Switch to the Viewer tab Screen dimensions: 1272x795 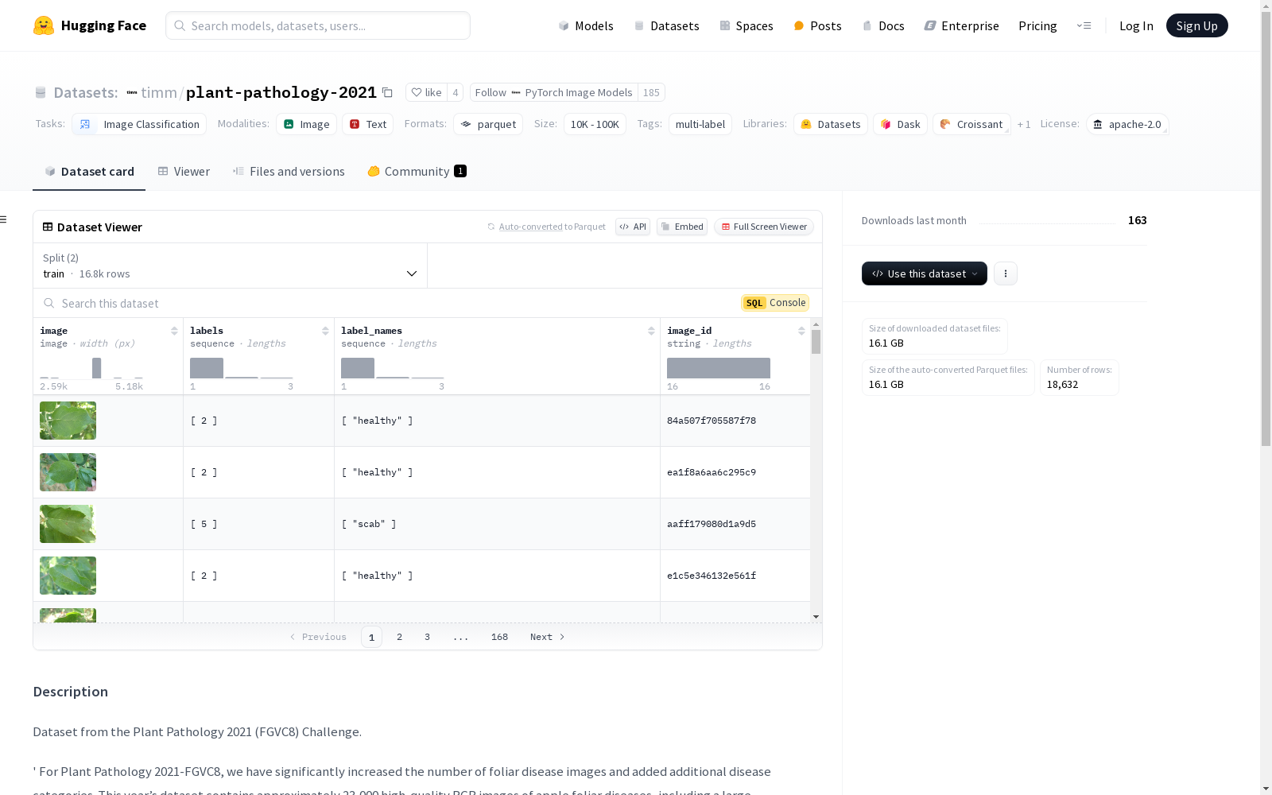[184, 172]
